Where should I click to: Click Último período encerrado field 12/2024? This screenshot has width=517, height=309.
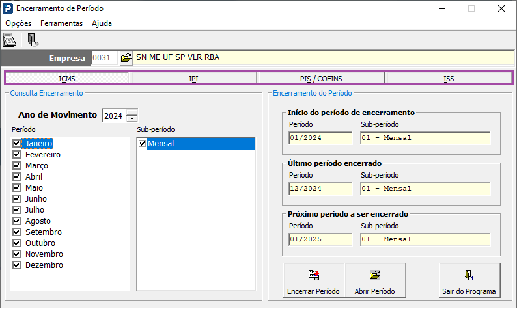click(320, 189)
